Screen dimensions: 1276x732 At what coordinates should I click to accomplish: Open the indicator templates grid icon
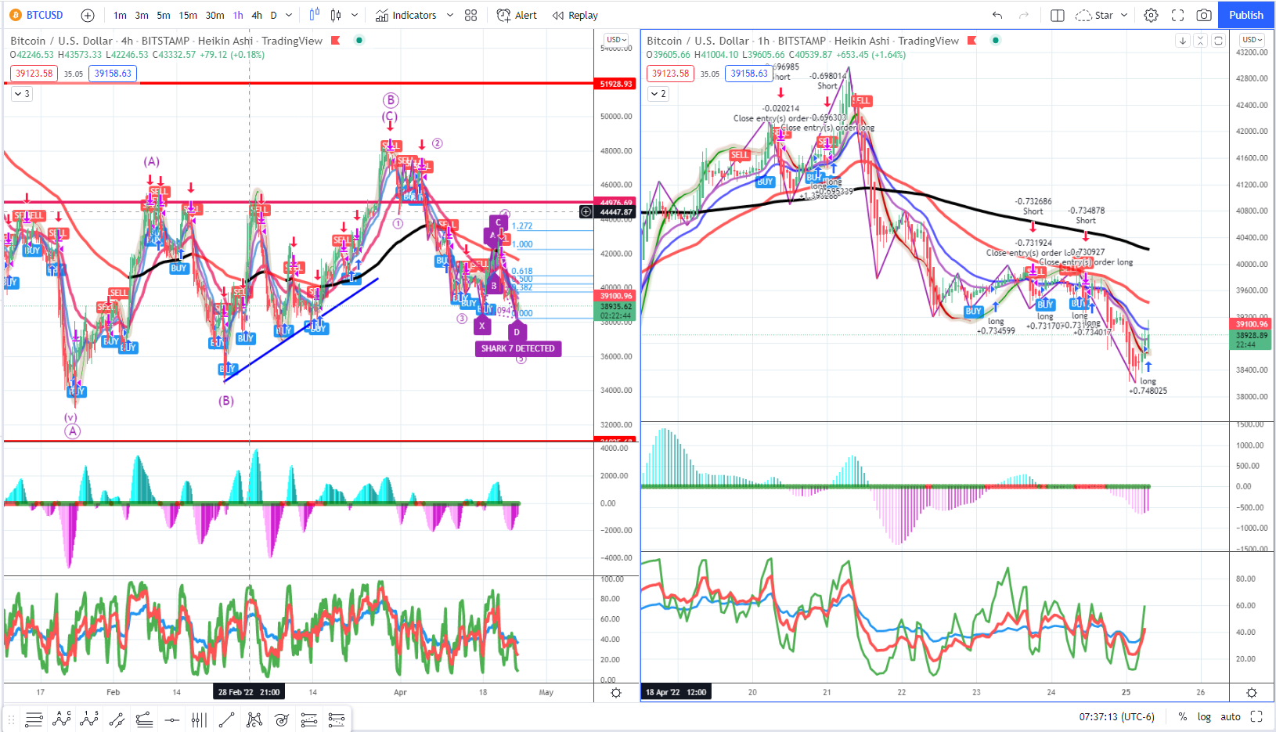(470, 15)
